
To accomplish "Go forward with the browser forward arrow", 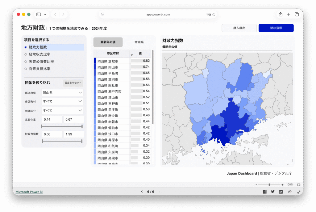I will point(63,14).
